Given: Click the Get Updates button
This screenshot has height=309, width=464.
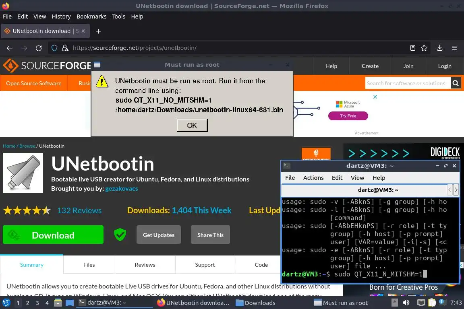Looking at the screenshot, I should (x=159, y=235).
